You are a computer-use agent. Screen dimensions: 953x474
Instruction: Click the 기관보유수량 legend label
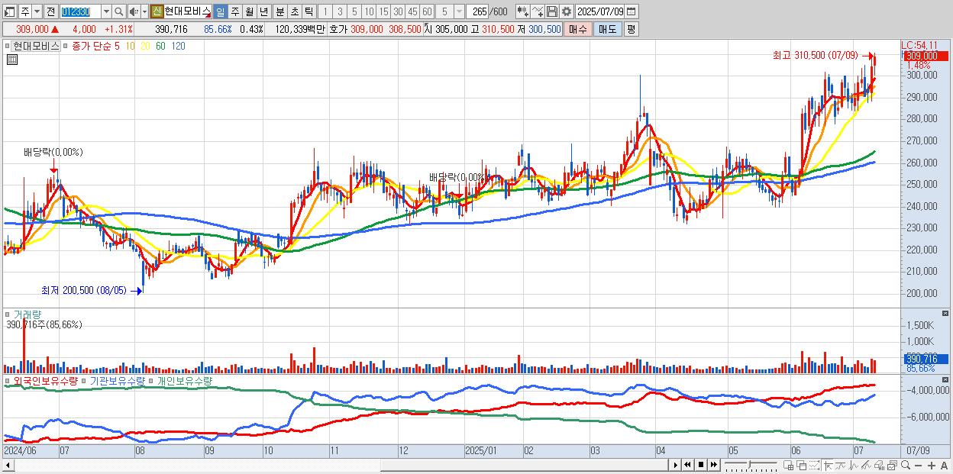tap(118, 380)
